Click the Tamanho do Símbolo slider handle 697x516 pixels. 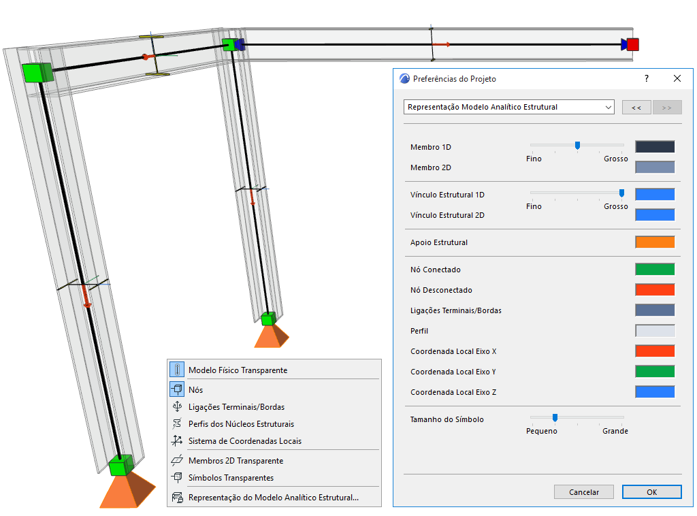pyautogui.click(x=555, y=417)
